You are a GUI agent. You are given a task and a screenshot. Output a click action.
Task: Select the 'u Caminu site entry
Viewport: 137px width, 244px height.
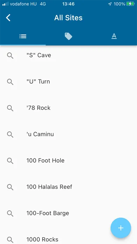(x=68, y=134)
